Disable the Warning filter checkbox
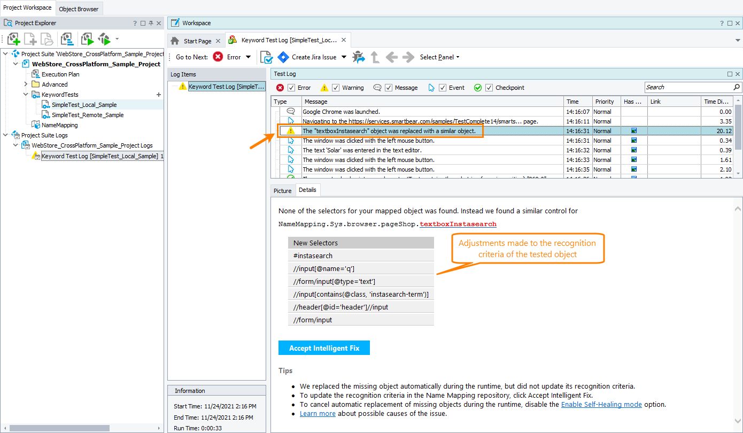This screenshot has height=433, width=743. click(x=336, y=88)
